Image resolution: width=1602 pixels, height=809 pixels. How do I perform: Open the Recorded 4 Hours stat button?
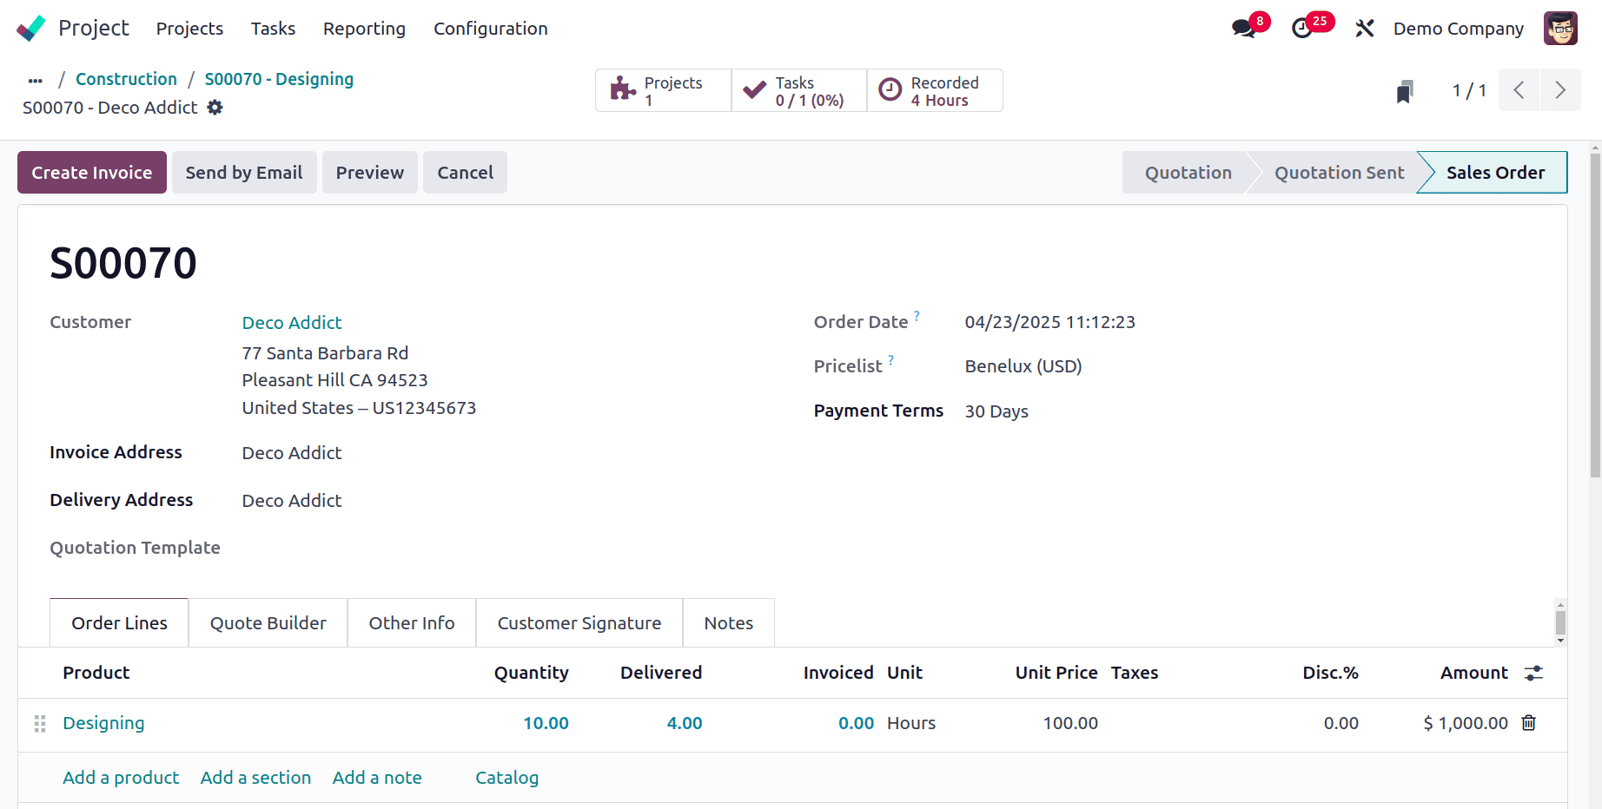(935, 90)
